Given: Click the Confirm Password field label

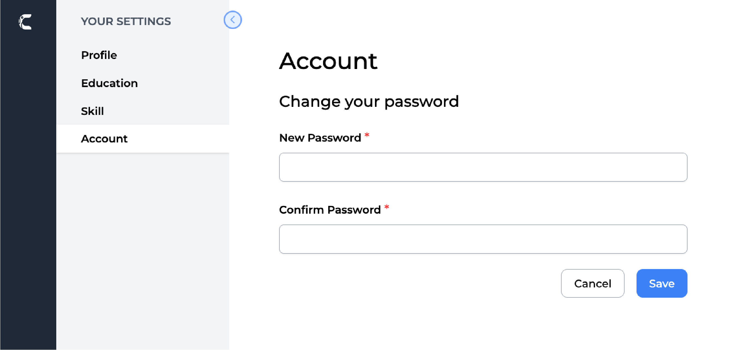Looking at the screenshot, I should coord(330,210).
